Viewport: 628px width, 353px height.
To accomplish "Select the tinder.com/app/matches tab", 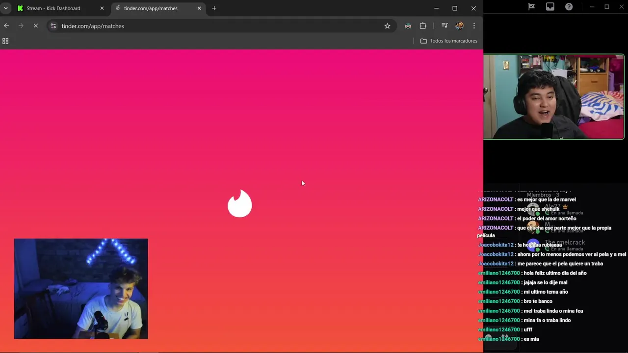I will pyautogui.click(x=159, y=8).
